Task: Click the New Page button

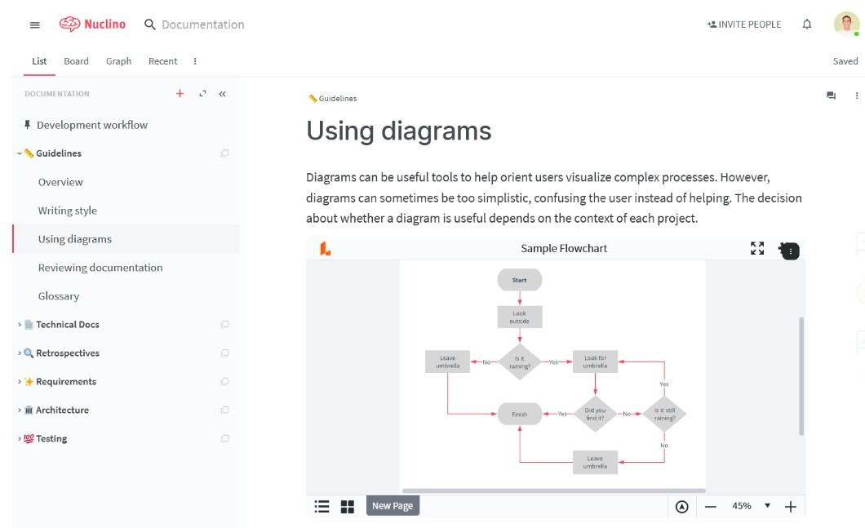Action: (x=393, y=506)
